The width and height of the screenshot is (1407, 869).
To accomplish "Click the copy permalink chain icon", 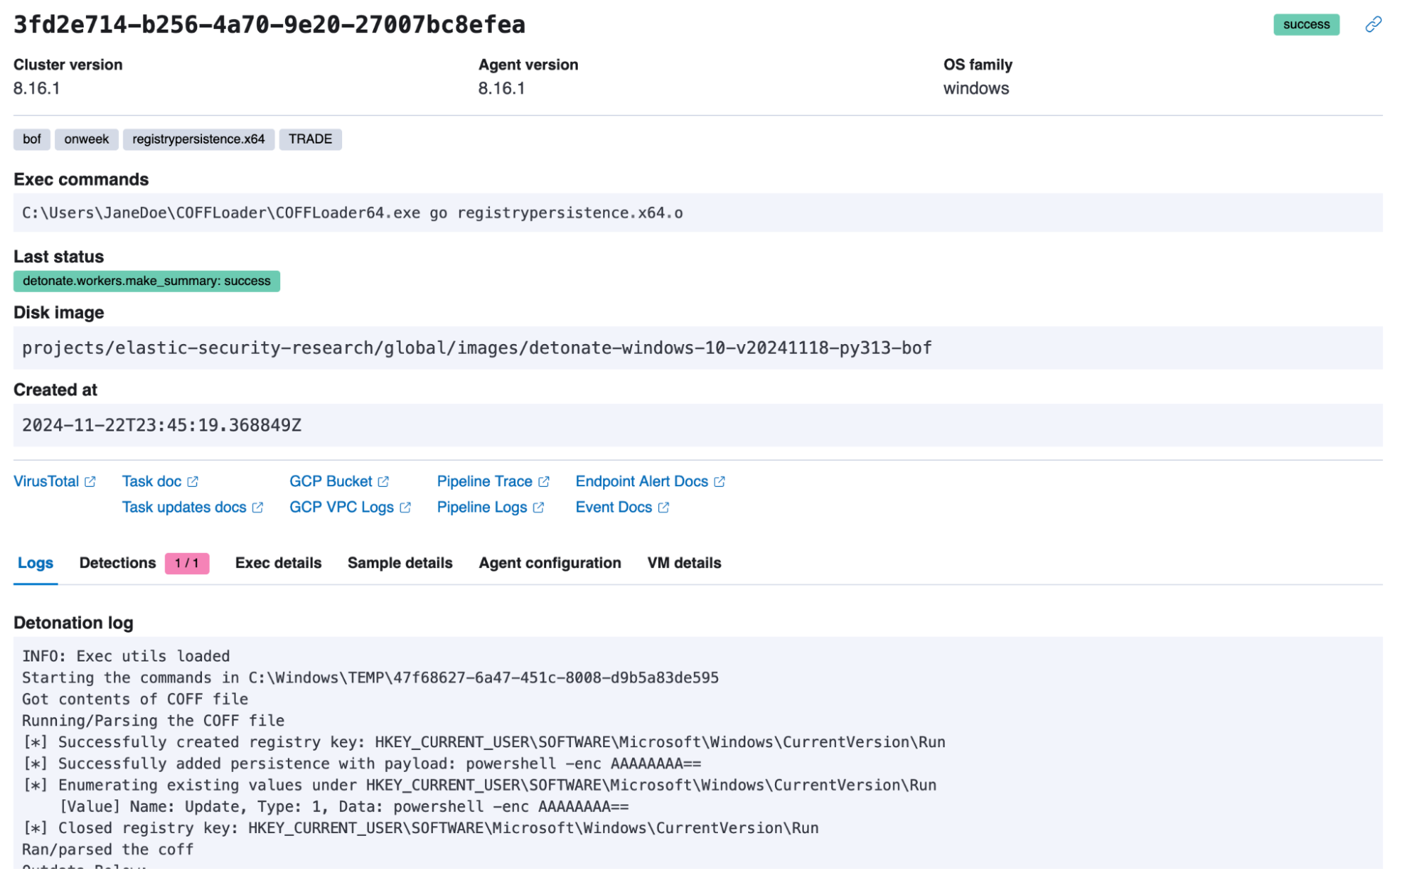I will (1373, 25).
